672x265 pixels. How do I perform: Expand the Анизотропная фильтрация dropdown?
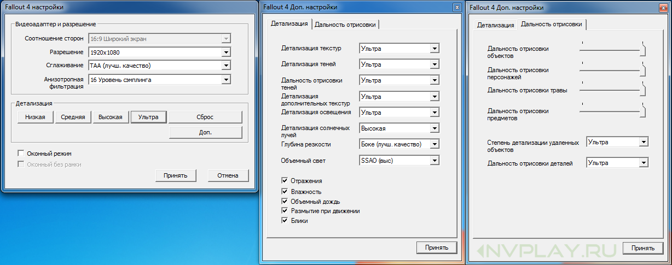pyautogui.click(x=159, y=80)
